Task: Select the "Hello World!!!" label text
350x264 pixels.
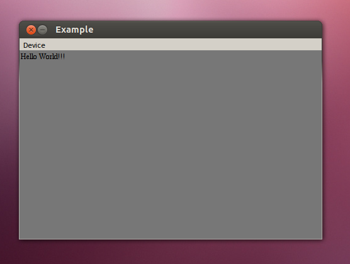Action: (x=43, y=57)
